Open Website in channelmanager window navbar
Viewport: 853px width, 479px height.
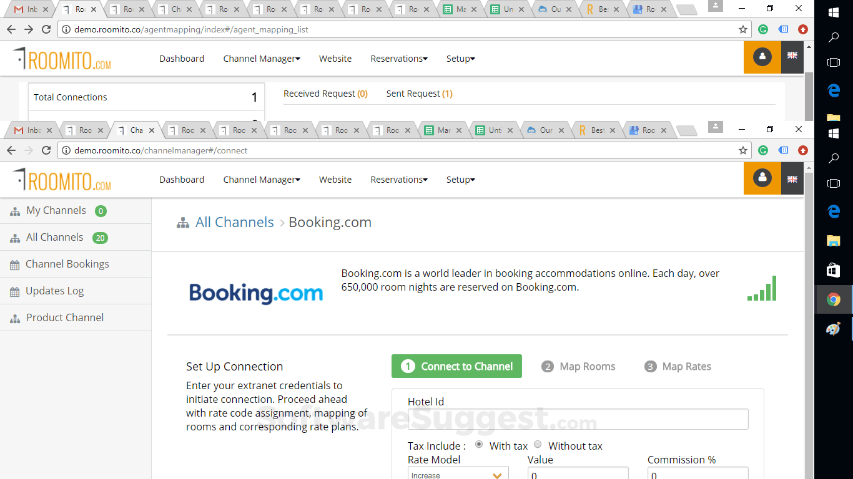tap(335, 180)
